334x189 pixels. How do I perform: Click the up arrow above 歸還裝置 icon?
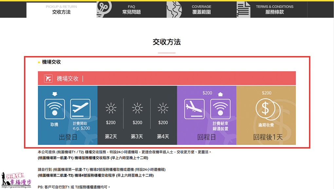[220, 94]
